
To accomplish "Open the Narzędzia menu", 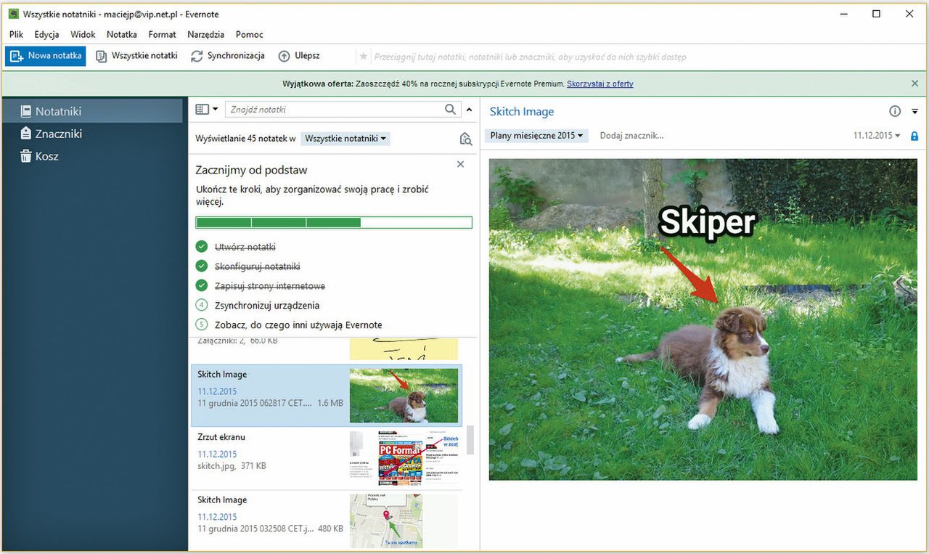I will tap(205, 34).
